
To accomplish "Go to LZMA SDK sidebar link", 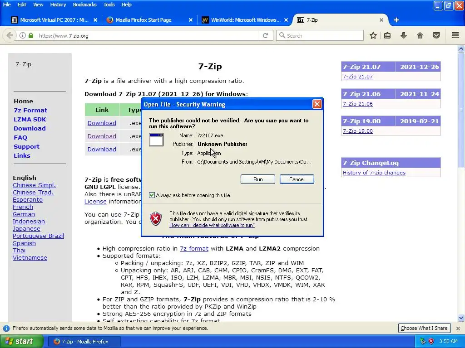I will click(x=30, y=119).
